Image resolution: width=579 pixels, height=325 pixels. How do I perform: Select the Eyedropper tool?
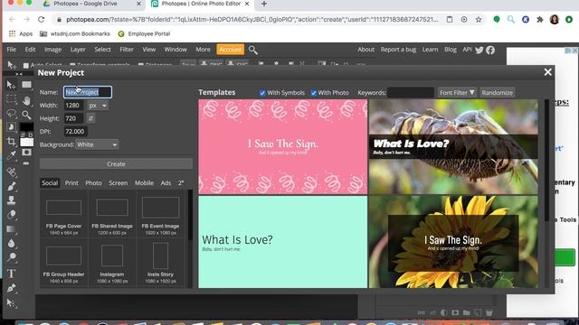click(x=11, y=155)
